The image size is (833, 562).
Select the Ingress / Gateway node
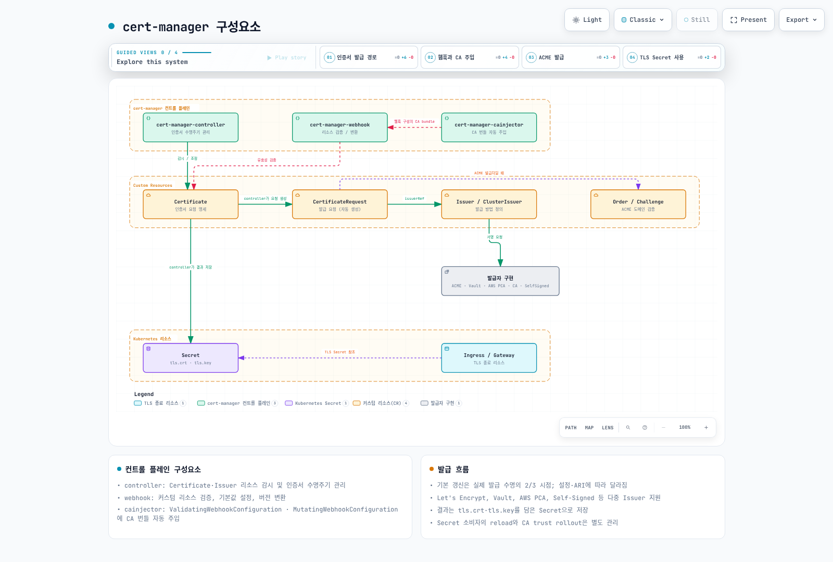coord(489,358)
